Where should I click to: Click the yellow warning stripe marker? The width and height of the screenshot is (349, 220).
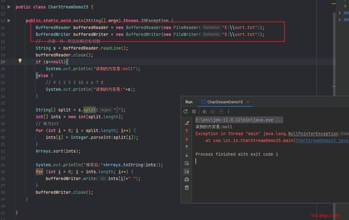pos(333,4)
